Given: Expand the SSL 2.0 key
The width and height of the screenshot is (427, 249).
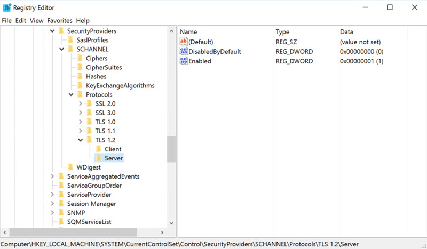Looking at the screenshot, I should 81,103.
